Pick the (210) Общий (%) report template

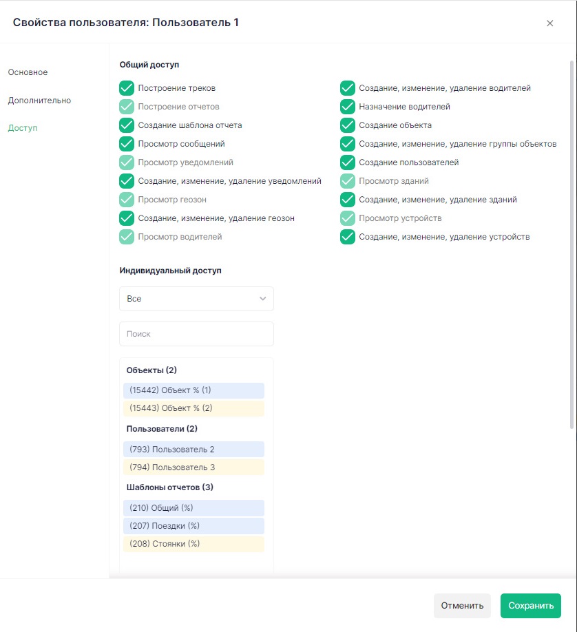[x=193, y=508]
